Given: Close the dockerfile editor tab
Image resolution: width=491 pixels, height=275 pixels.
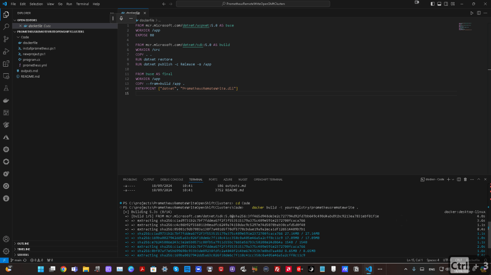Looking at the screenshot, I should pyautogui.click(x=145, y=13).
